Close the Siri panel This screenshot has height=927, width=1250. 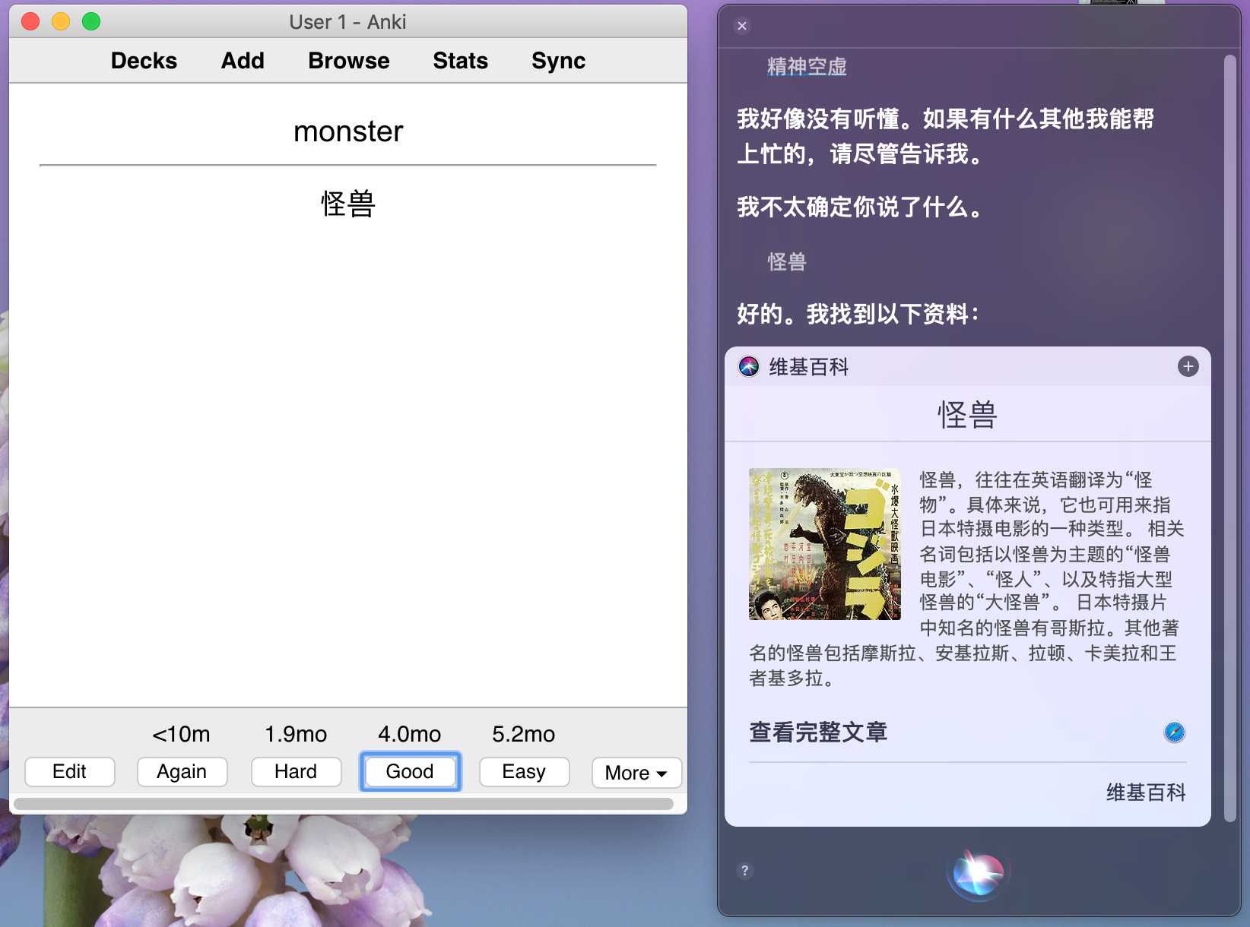742,26
